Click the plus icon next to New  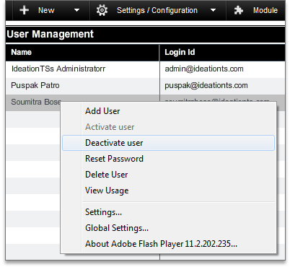point(25,10)
